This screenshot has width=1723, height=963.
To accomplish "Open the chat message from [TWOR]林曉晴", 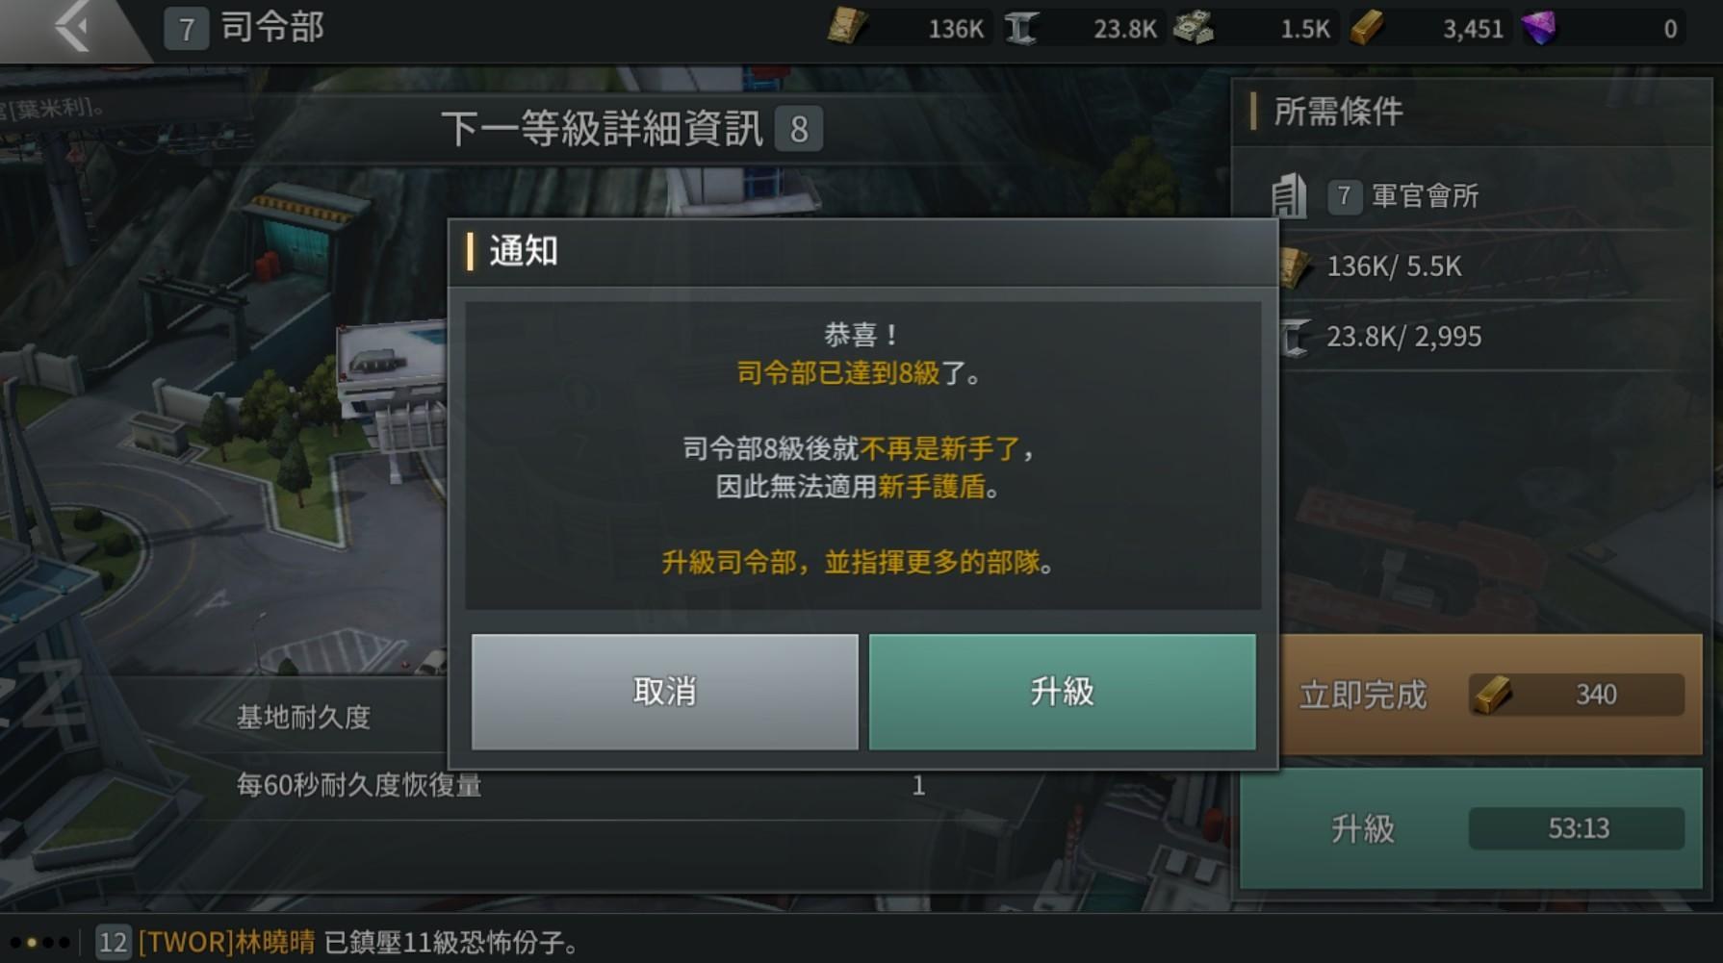I will (342, 942).
